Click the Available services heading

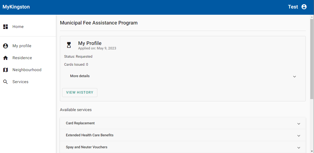[x=76, y=110]
